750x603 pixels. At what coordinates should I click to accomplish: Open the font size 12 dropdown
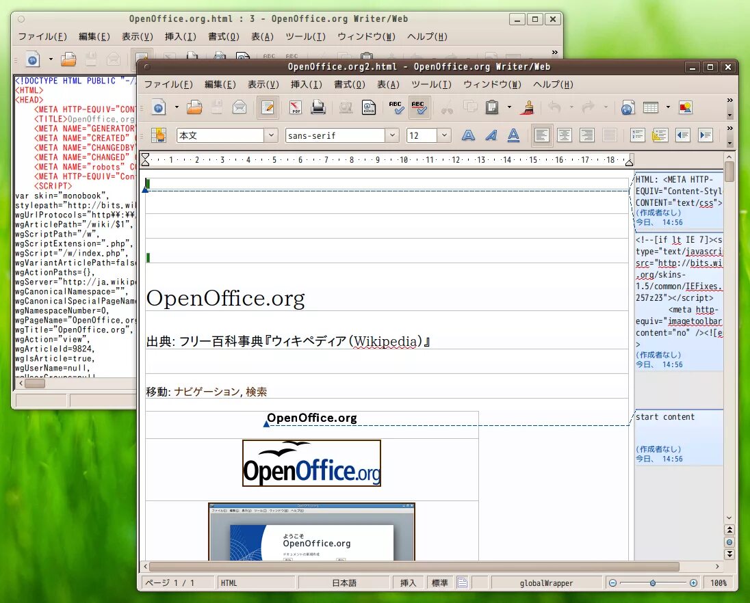[444, 135]
